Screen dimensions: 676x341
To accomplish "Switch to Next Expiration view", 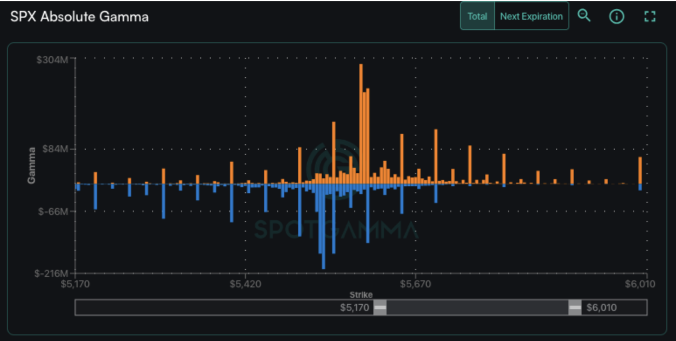I will point(531,16).
